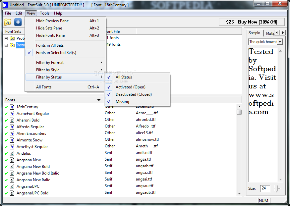This screenshot has width=290, height=206.
Task: Click the font icon beside AcmeFont Regular
Action: point(12,114)
